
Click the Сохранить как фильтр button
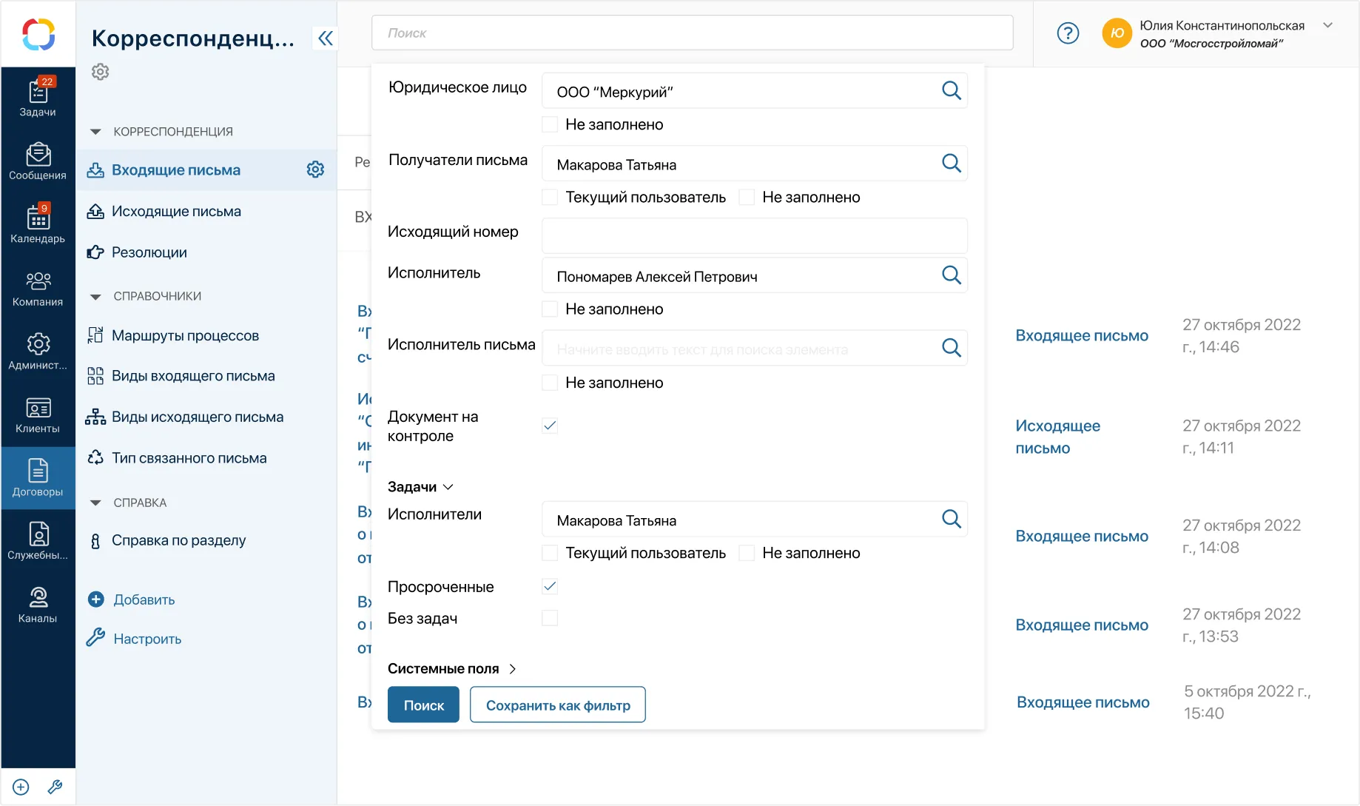pyautogui.click(x=558, y=705)
